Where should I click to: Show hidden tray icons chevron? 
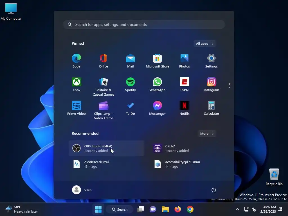237,209
